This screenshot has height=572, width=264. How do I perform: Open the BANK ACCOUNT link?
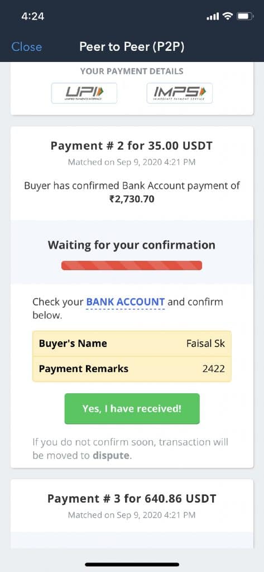click(126, 302)
